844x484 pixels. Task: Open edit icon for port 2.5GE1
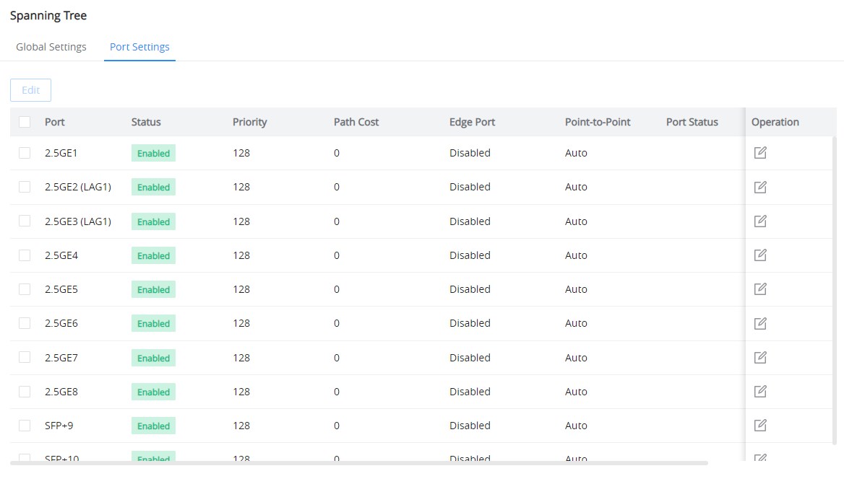(x=760, y=153)
